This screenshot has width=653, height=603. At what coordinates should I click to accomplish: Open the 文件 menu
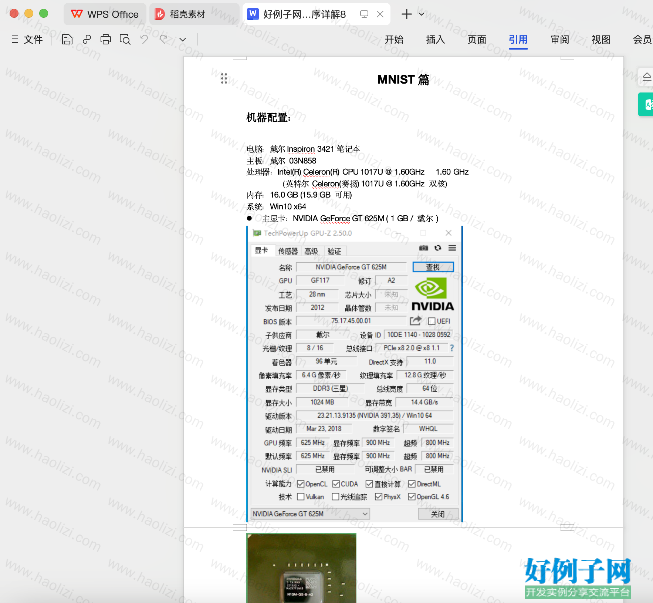(x=33, y=39)
